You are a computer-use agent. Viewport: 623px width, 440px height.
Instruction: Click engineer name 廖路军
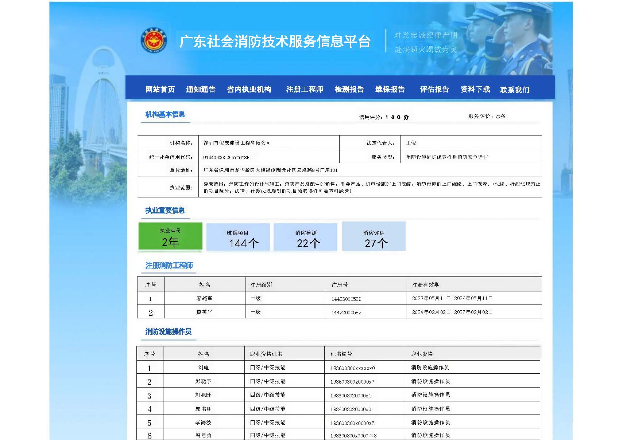(204, 298)
